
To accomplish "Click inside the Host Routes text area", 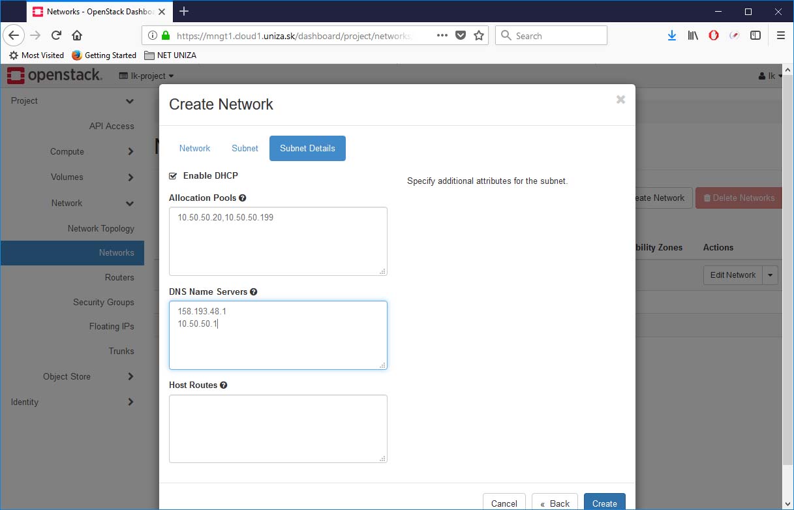I will tap(278, 428).
